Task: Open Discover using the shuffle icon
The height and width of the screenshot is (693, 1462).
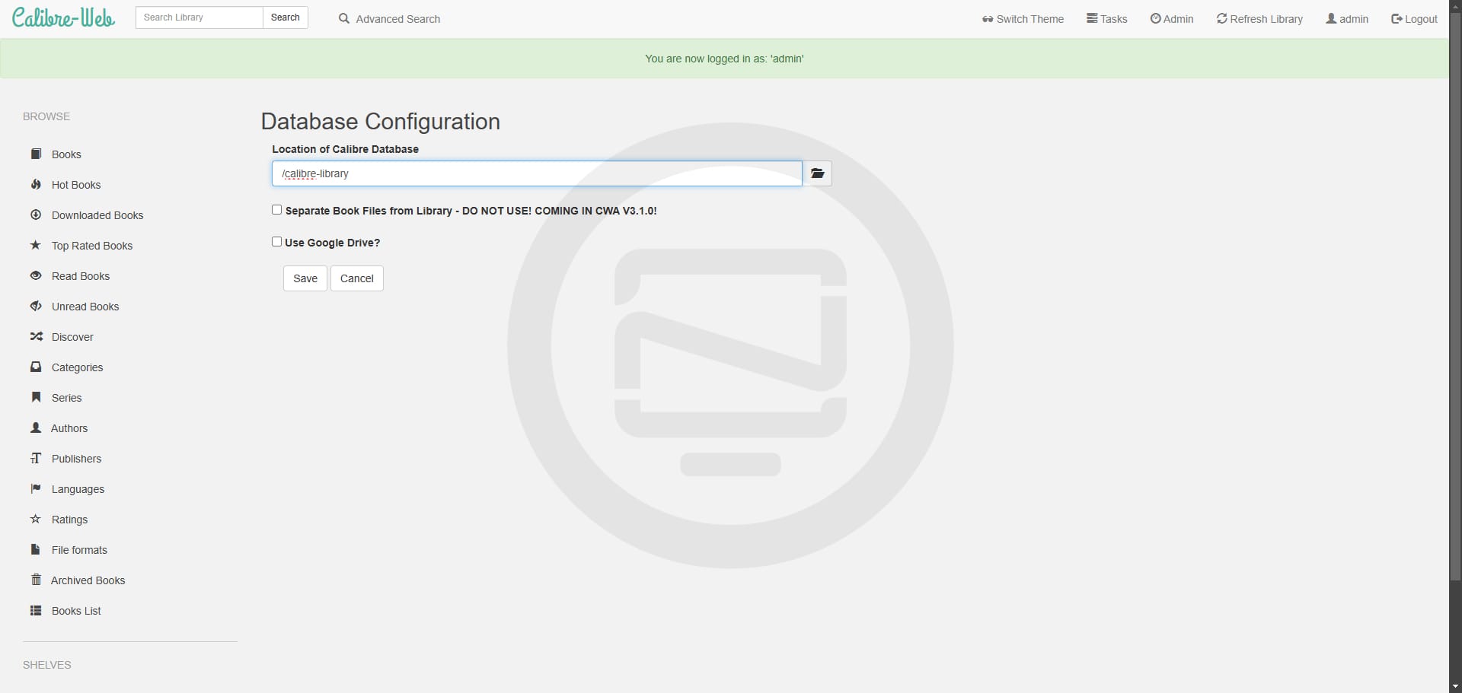Action: (35, 336)
